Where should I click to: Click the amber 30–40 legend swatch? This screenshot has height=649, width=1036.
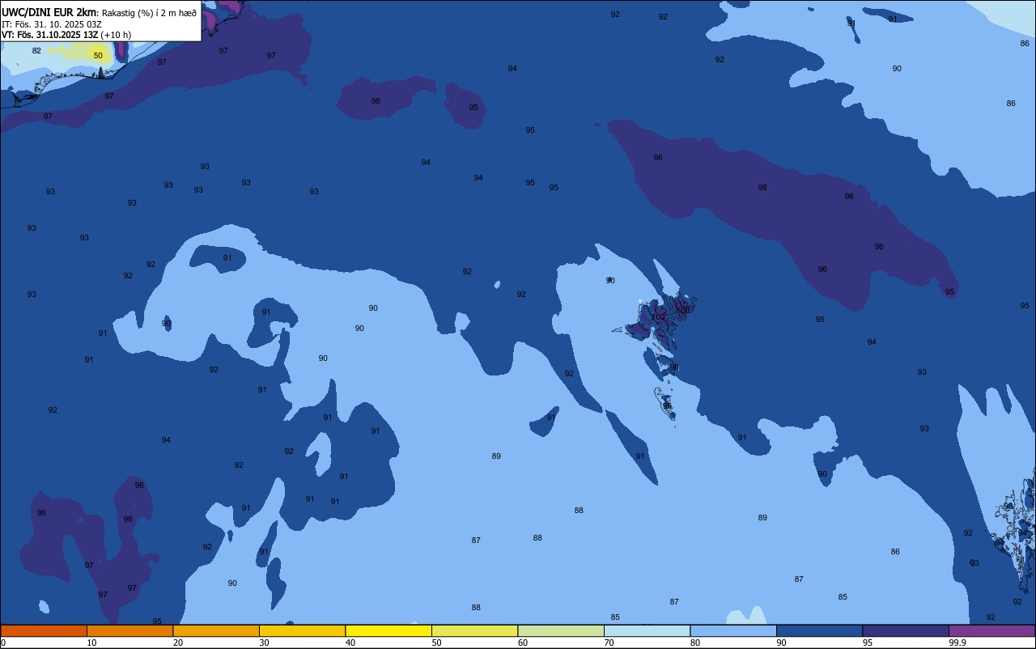click(302, 630)
